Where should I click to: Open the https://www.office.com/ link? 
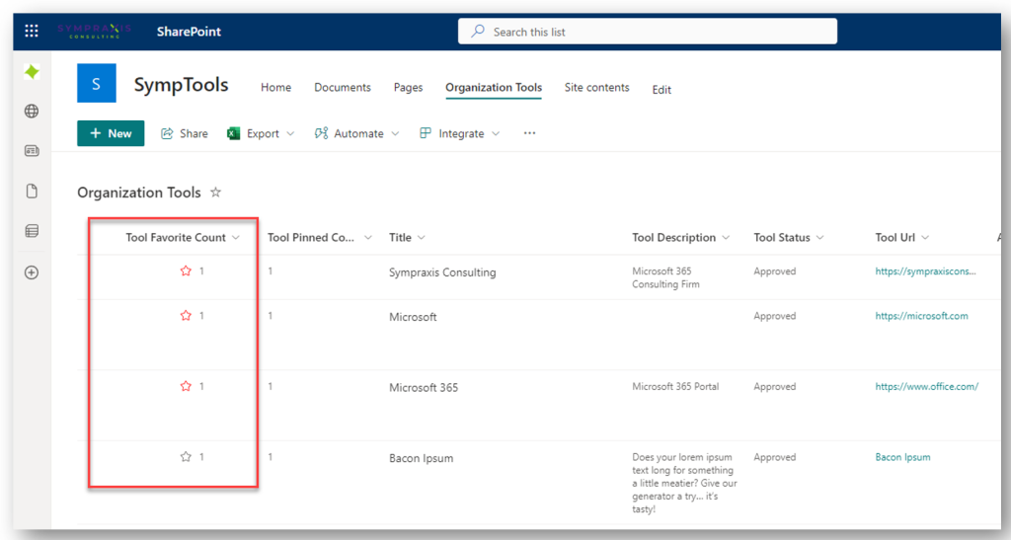click(x=926, y=387)
